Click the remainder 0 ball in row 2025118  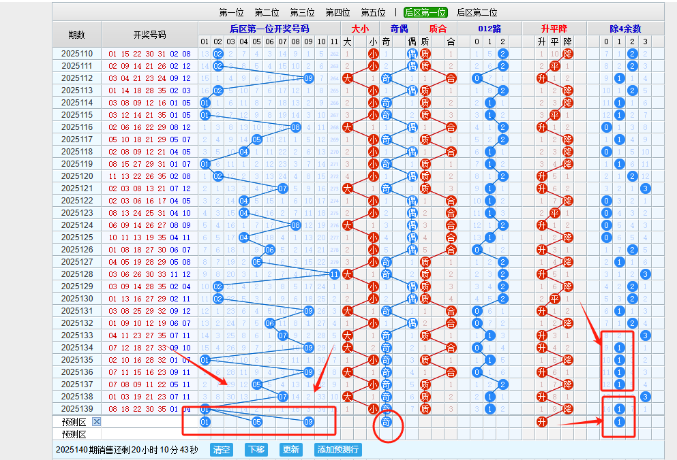pyautogui.click(x=606, y=152)
